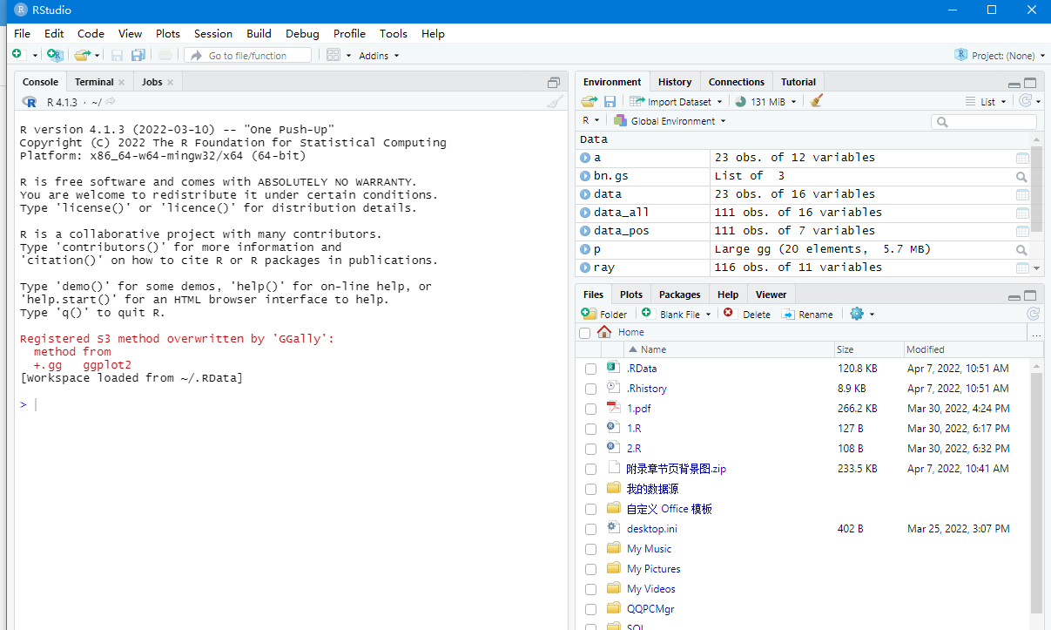Viewport: 1051px width, 630px height.
Task: Maximize the console pane
Action: click(554, 82)
